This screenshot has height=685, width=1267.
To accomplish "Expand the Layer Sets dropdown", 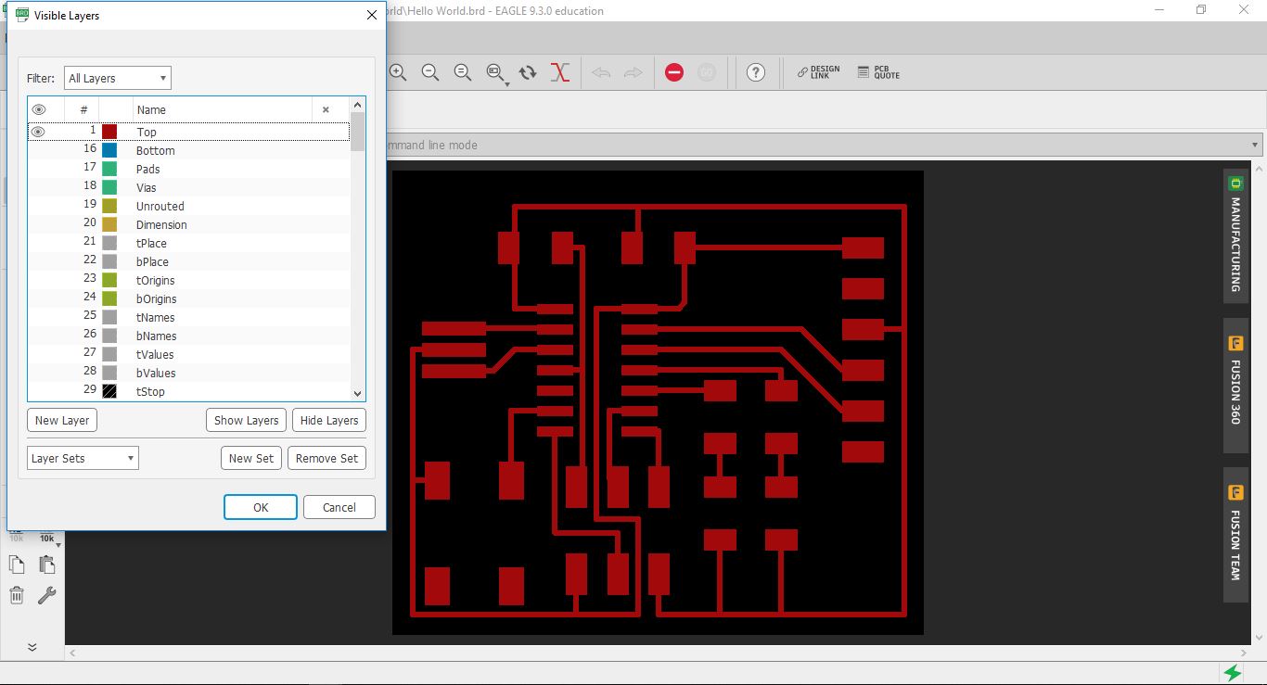I will click(x=83, y=458).
